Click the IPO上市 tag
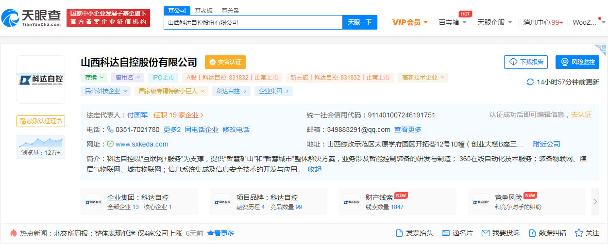The width and height of the screenshot is (608, 244). (x=164, y=78)
